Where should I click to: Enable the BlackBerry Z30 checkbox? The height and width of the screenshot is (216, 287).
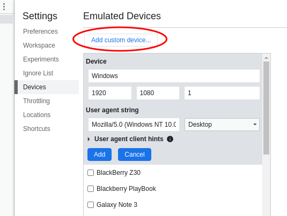pos(91,173)
